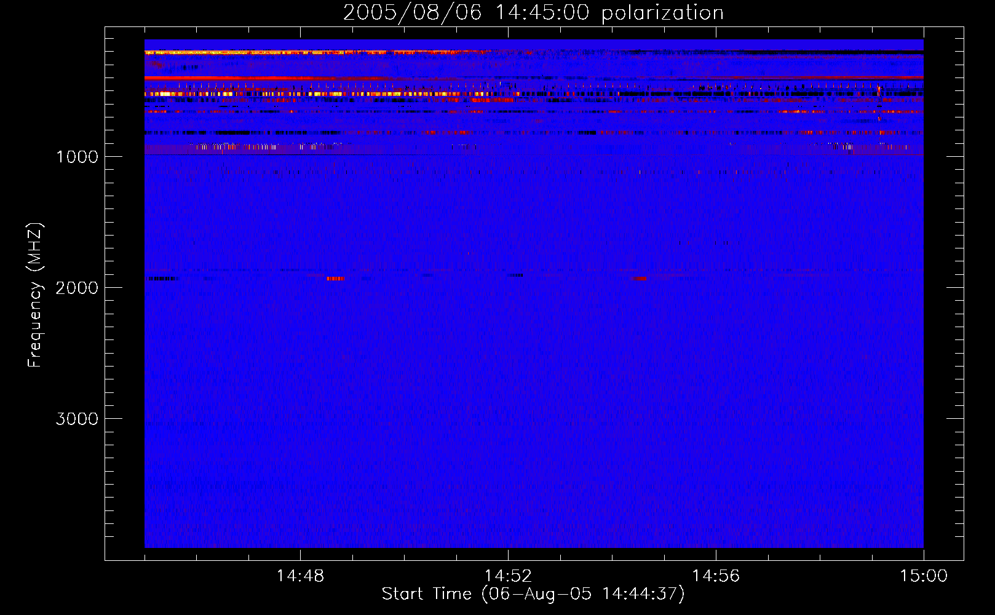
Task: Select the 'Frequency (MHZ)' y-axis label
Action: [35, 295]
